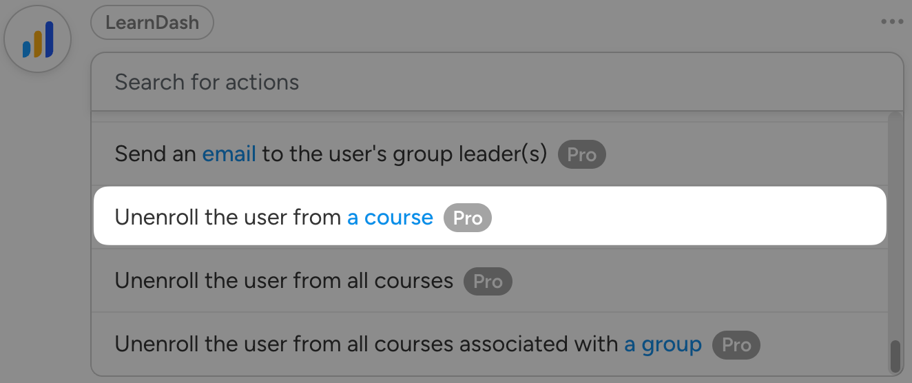Screen dimensions: 912x383
Task: Click the Pro badge on email action
Action: (x=581, y=155)
